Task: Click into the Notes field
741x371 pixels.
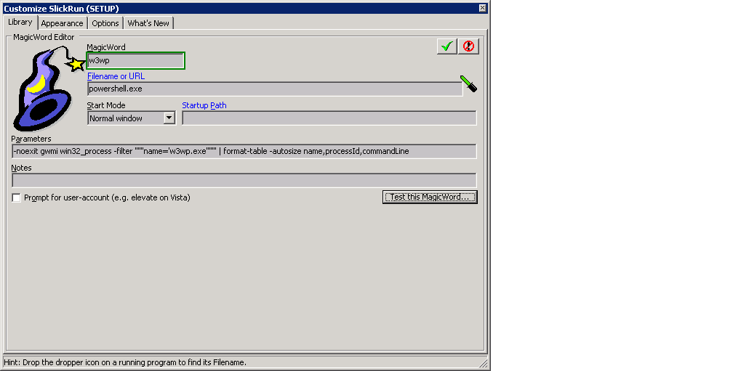Action: point(244,180)
